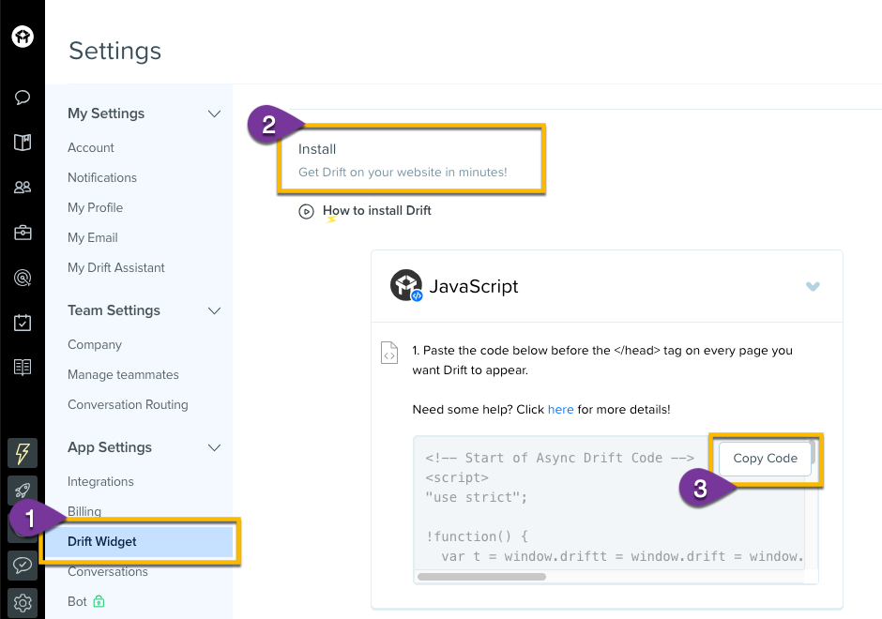This screenshot has width=882, height=619.
Task: Collapse the Team Settings section
Action: 214,310
